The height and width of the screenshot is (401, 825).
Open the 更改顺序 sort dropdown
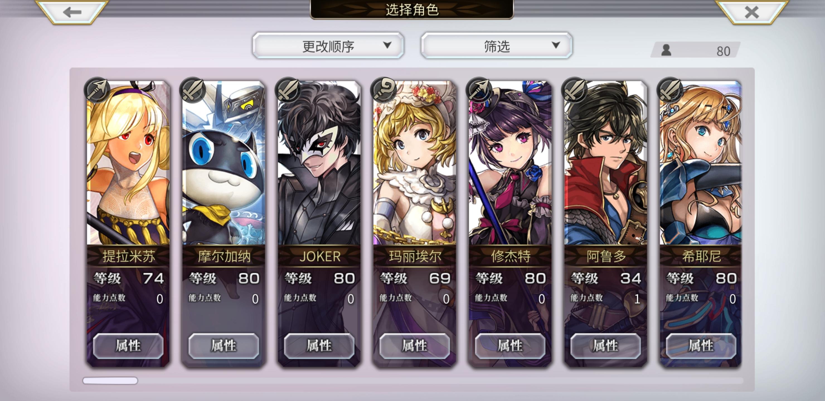(328, 46)
